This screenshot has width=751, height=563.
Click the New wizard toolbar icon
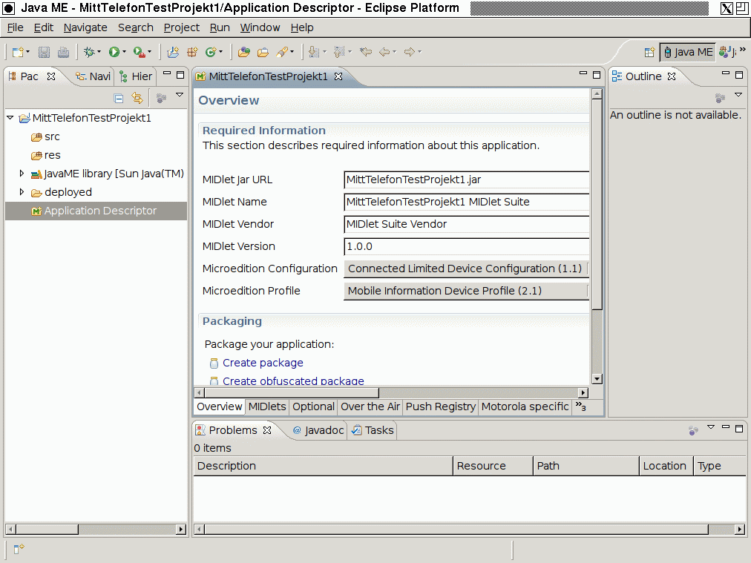click(x=18, y=52)
